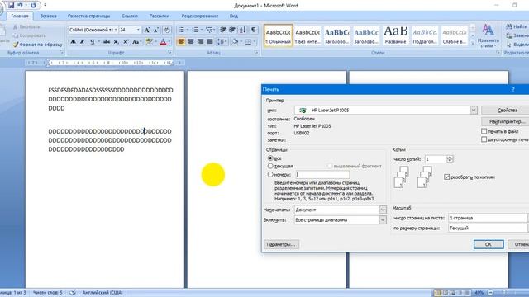Start a numbered list
This screenshot has width=529, height=297.
pyautogui.click(x=195, y=30)
